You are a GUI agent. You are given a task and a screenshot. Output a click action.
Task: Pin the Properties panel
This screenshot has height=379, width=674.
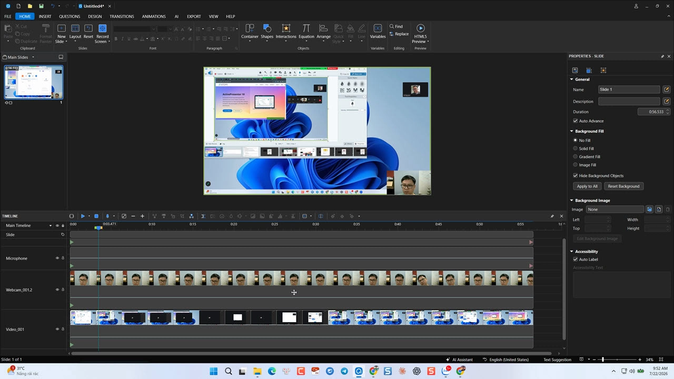pyautogui.click(x=662, y=56)
